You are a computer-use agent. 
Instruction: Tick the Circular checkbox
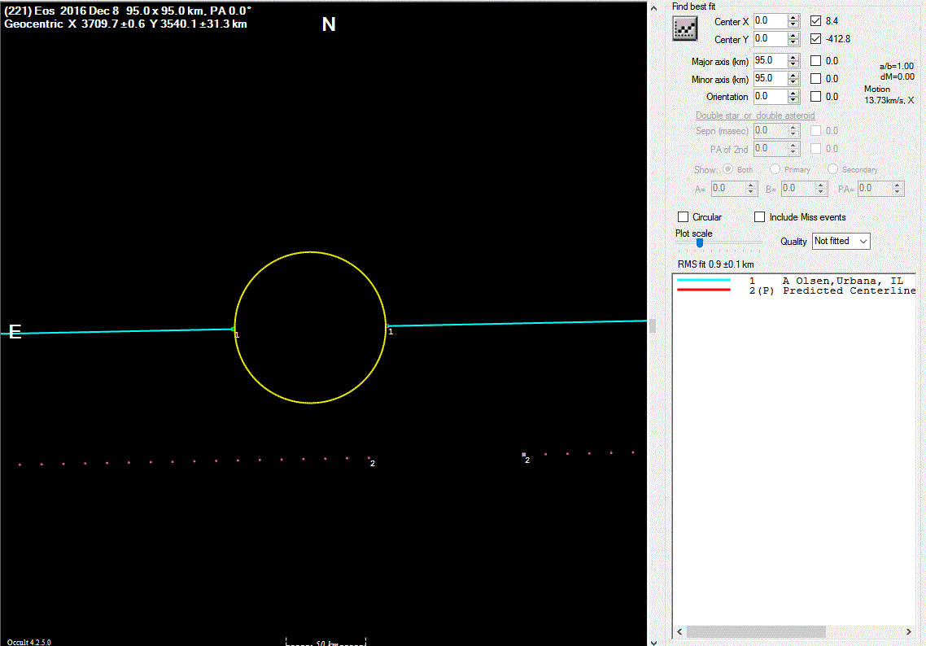pyautogui.click(x=684, y=216)
